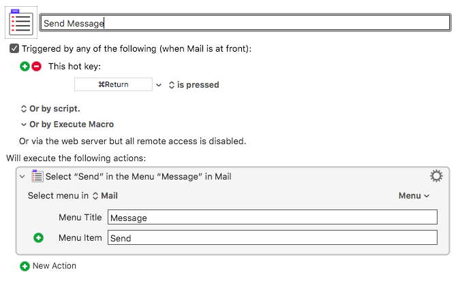
Task: Open the Menu popup on the action
Action: [x=414, y=196]
